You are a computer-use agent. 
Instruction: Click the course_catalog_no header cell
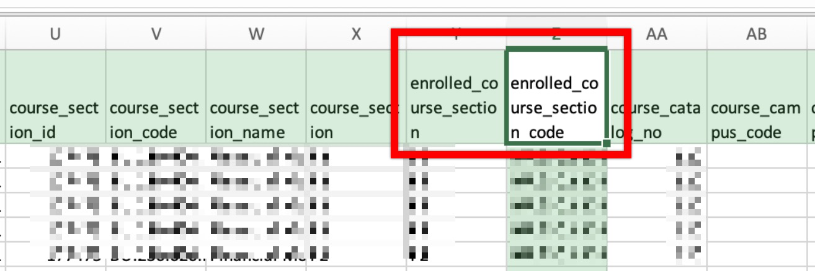(656, 98)
